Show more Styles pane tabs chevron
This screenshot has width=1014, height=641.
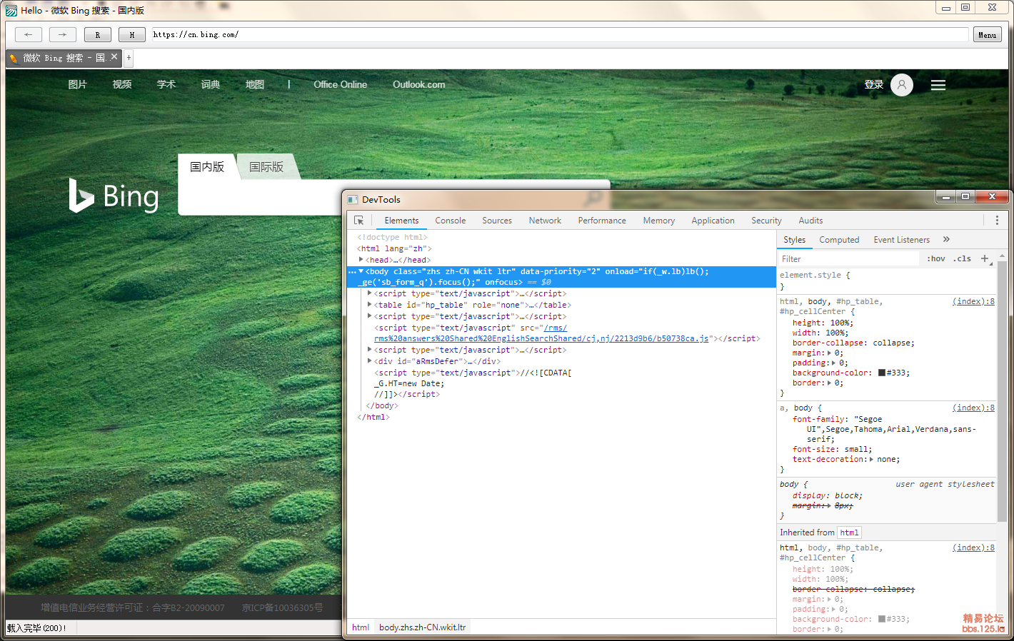[946, 239]
